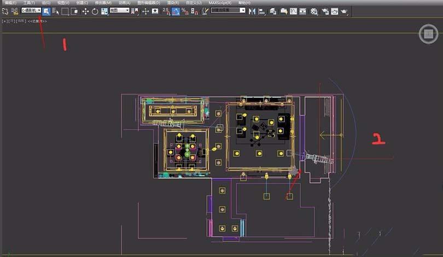Select the Select and Rotate tool
The width and height of the screenshot is (443, 257).
pyautogui.click(x=95, y=11)
